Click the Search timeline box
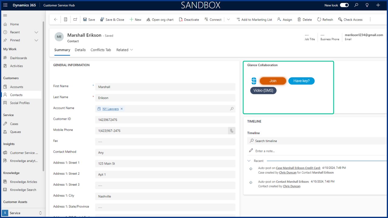The image size is (388, 218). tap(317, 141)
